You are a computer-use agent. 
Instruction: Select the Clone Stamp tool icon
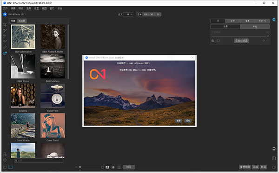pyautogui.click(x=5, y=47)
